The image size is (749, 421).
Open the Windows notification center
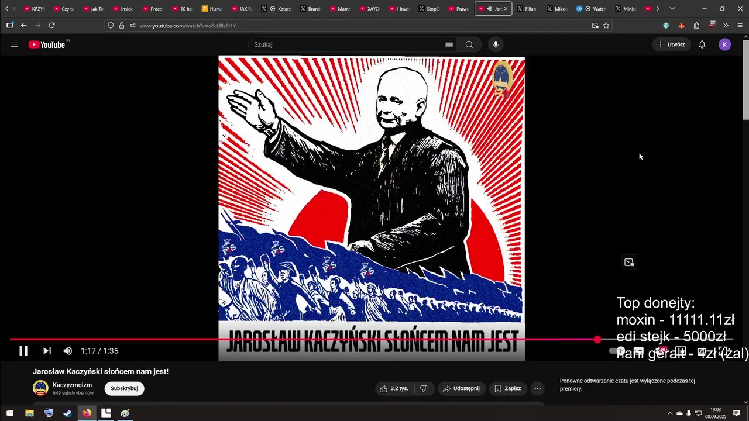coord(737,413)
